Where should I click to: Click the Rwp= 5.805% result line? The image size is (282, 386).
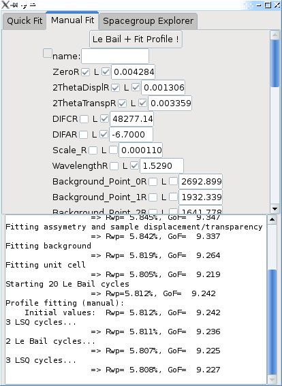pyautogui.click(x=155, y=274)
